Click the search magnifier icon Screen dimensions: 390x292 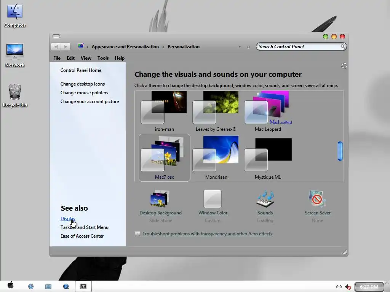pos(343,46)
